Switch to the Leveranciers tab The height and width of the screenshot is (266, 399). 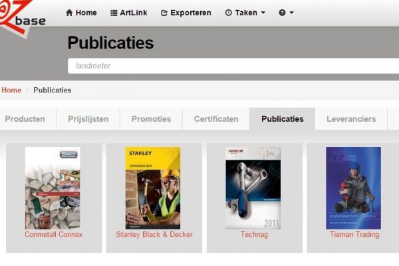tap(351, 119)
